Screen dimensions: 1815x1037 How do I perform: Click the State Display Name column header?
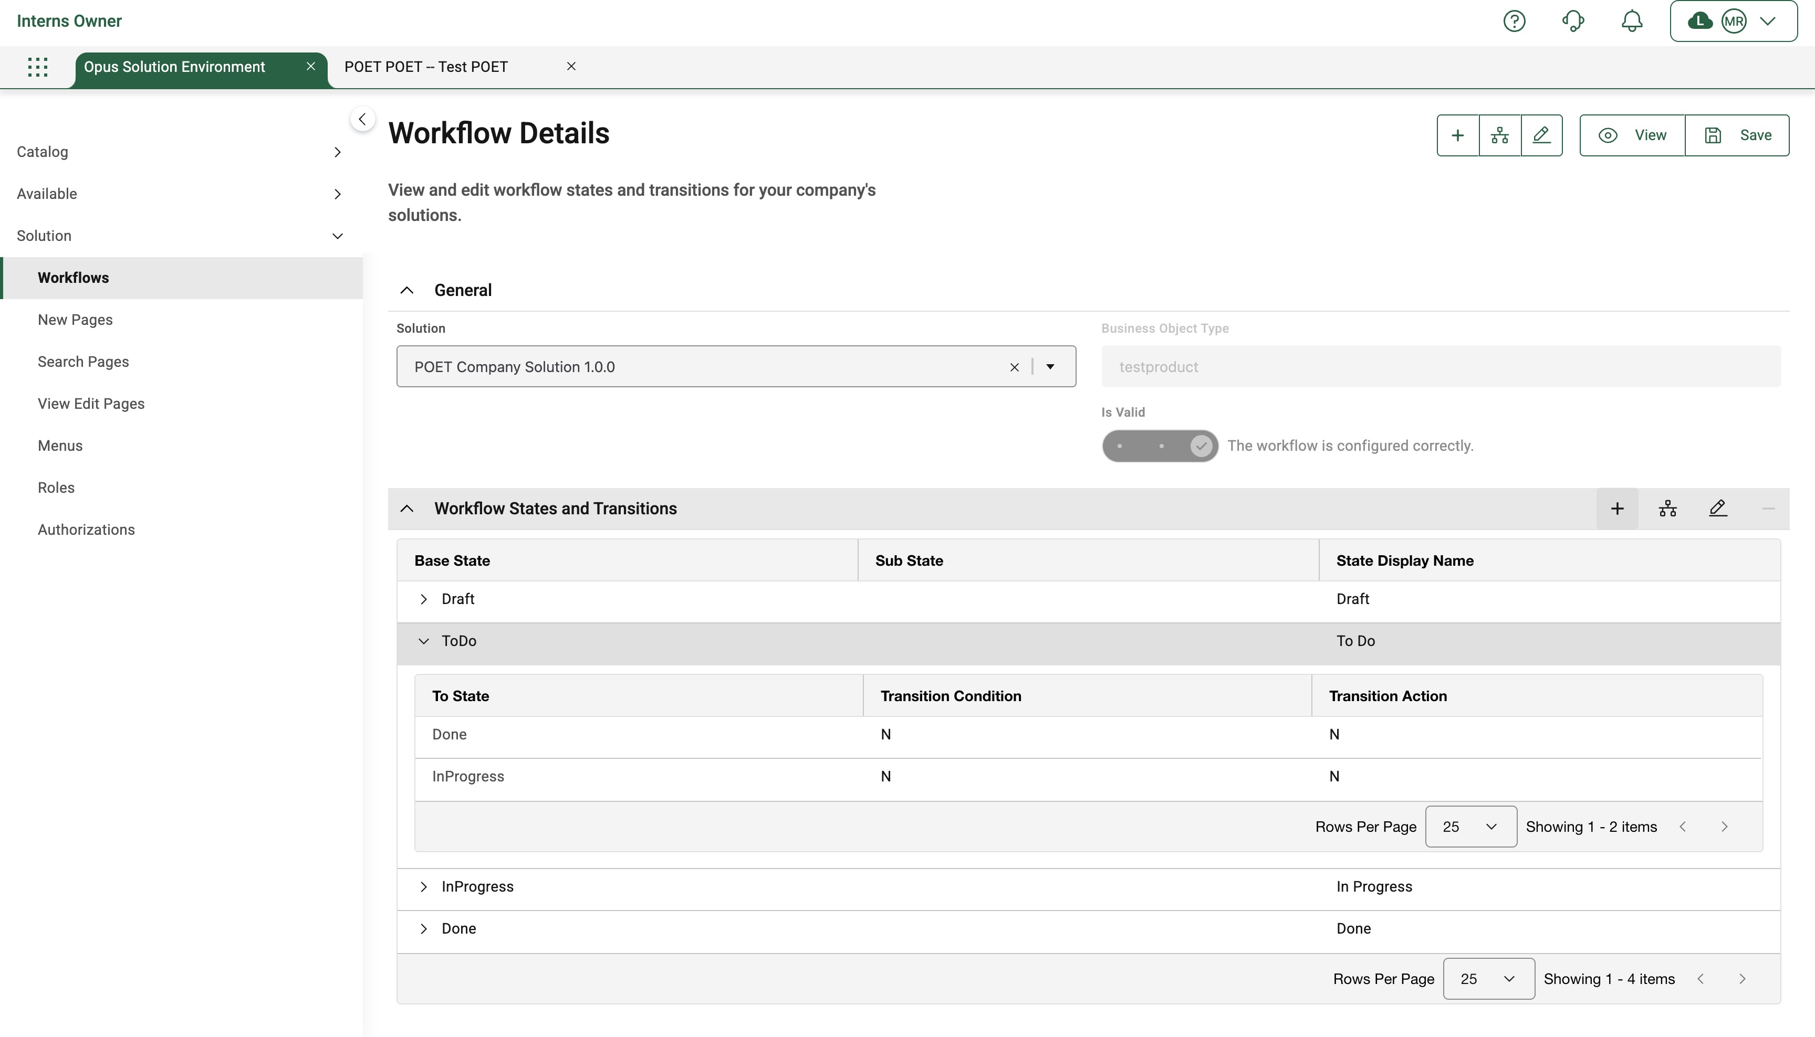[1549, 561]
